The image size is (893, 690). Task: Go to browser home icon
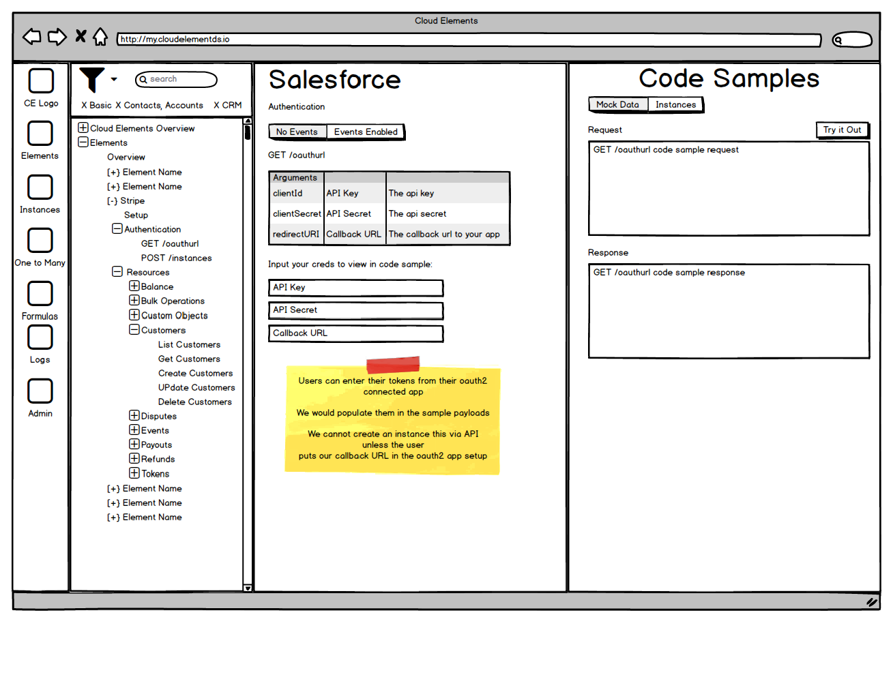[100, 37]
